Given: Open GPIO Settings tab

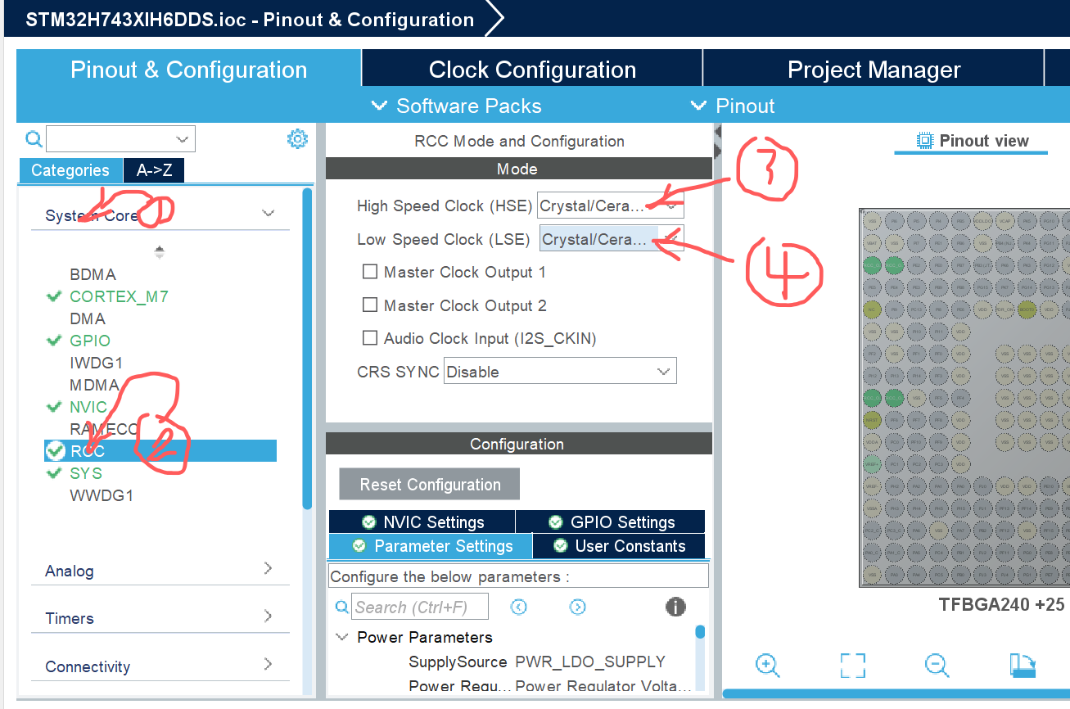Looking at the screenshot, I should click(611, 522).
